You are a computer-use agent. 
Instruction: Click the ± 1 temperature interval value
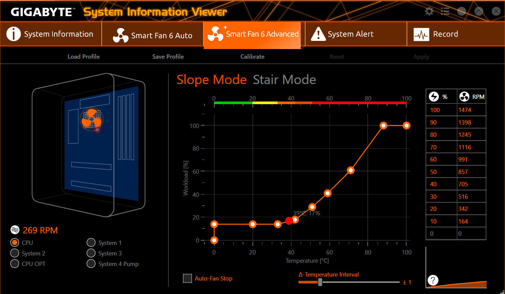point(407,282)
